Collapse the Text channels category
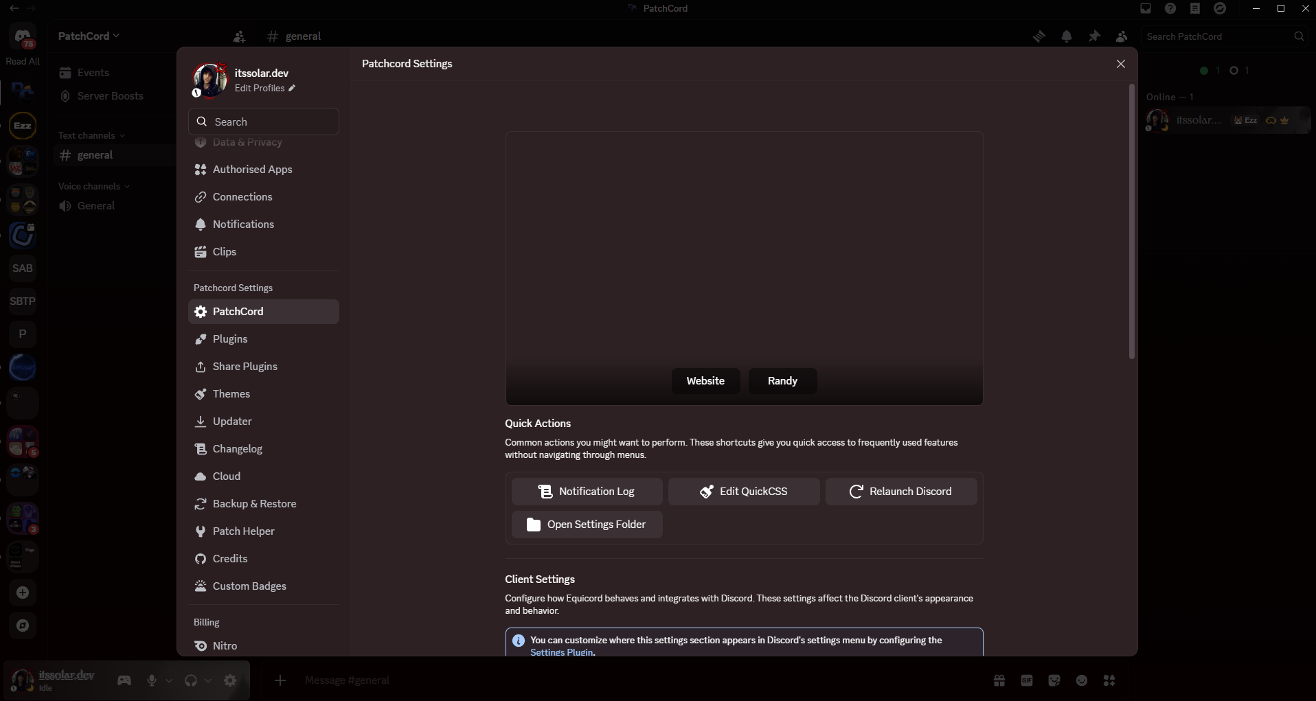This screenshot has height=701, width=1316. pos(91,135)
